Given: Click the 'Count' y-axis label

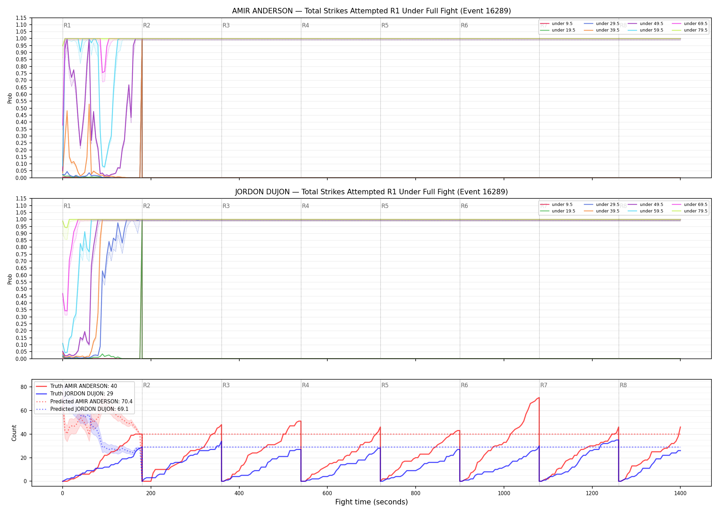Looking at the screenshot, I should coord(14,433).
